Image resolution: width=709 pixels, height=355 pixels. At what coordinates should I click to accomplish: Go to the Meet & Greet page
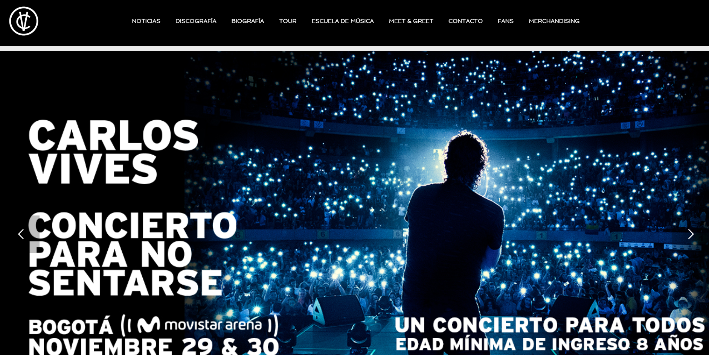(x=411, y=21)
